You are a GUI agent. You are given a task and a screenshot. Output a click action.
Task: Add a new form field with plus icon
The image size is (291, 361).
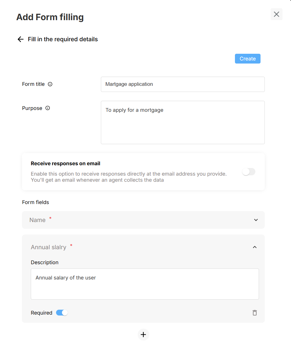click(143, 334)
